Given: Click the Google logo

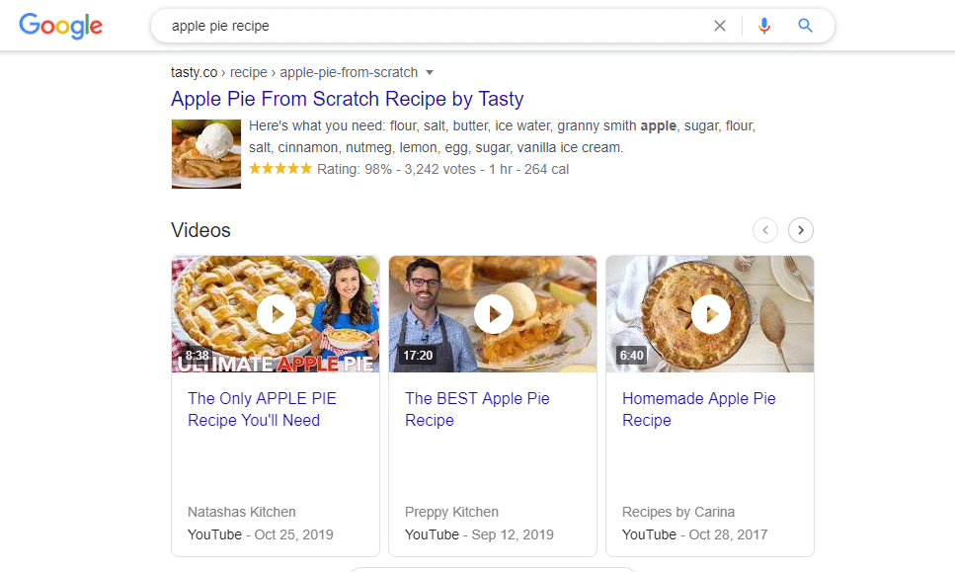Looking at the screenshot, I should click(60, 27).
